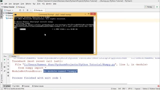
Task: Open the VCS menu
Action: (x=43, y=4)
